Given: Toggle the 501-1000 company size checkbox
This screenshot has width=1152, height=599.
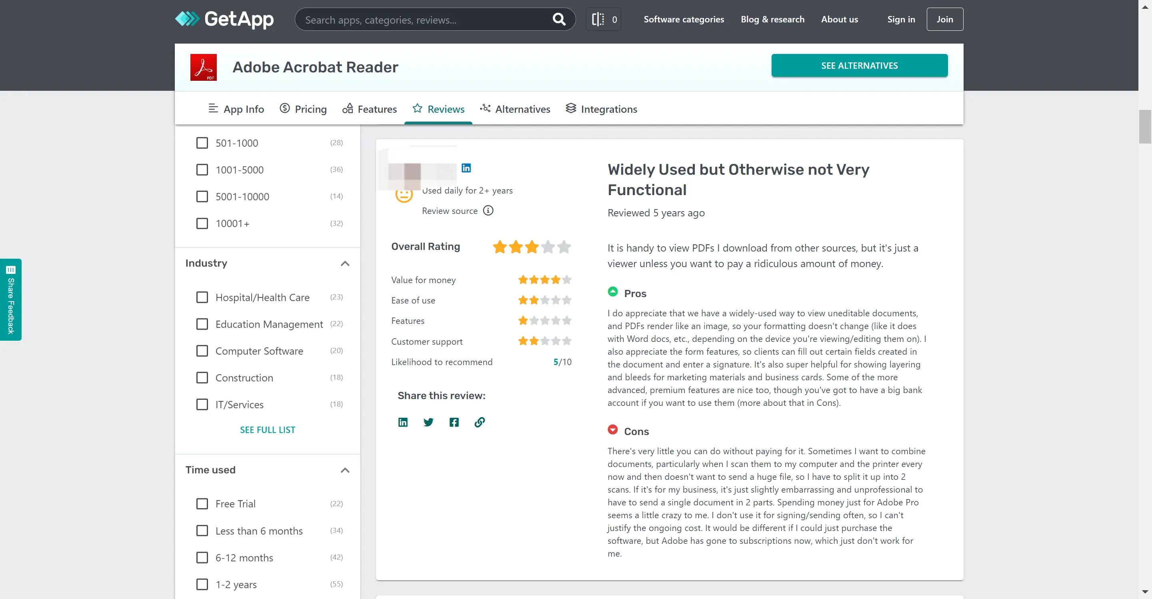Looking at the screenshot, I should tap(202, 142).
